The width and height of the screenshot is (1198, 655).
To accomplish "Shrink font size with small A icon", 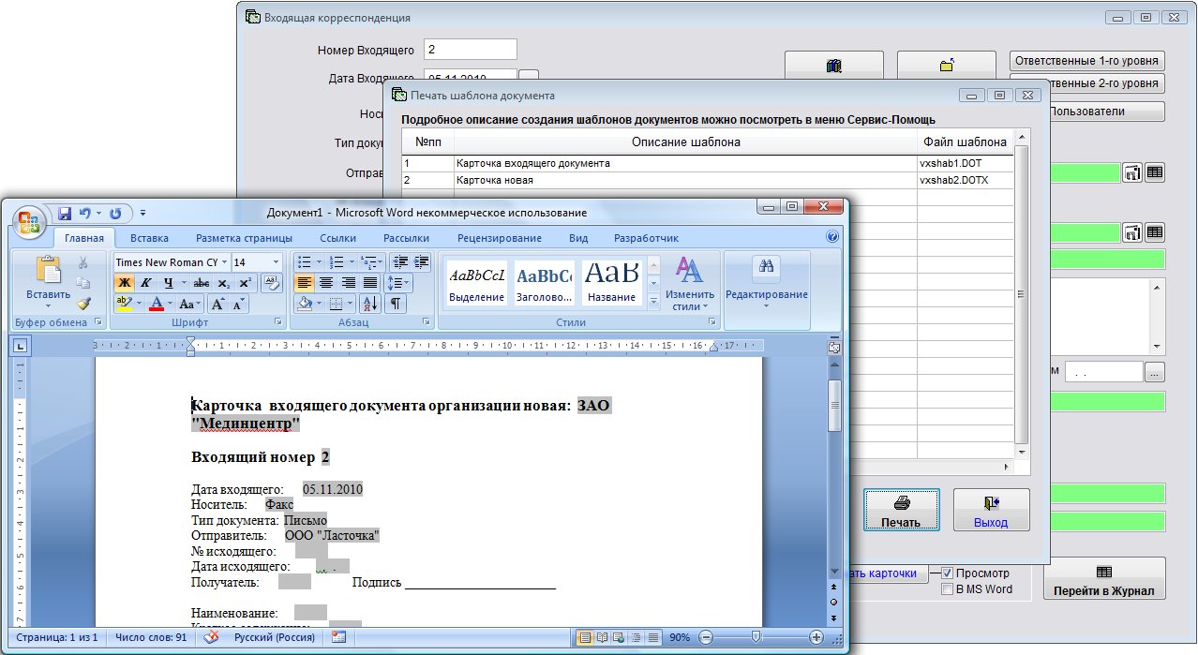I will tap(239, 304).
